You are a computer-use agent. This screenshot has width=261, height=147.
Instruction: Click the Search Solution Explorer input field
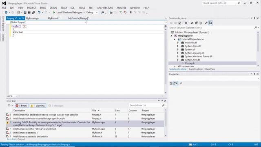pyautogui.click(x=212, y=28)
